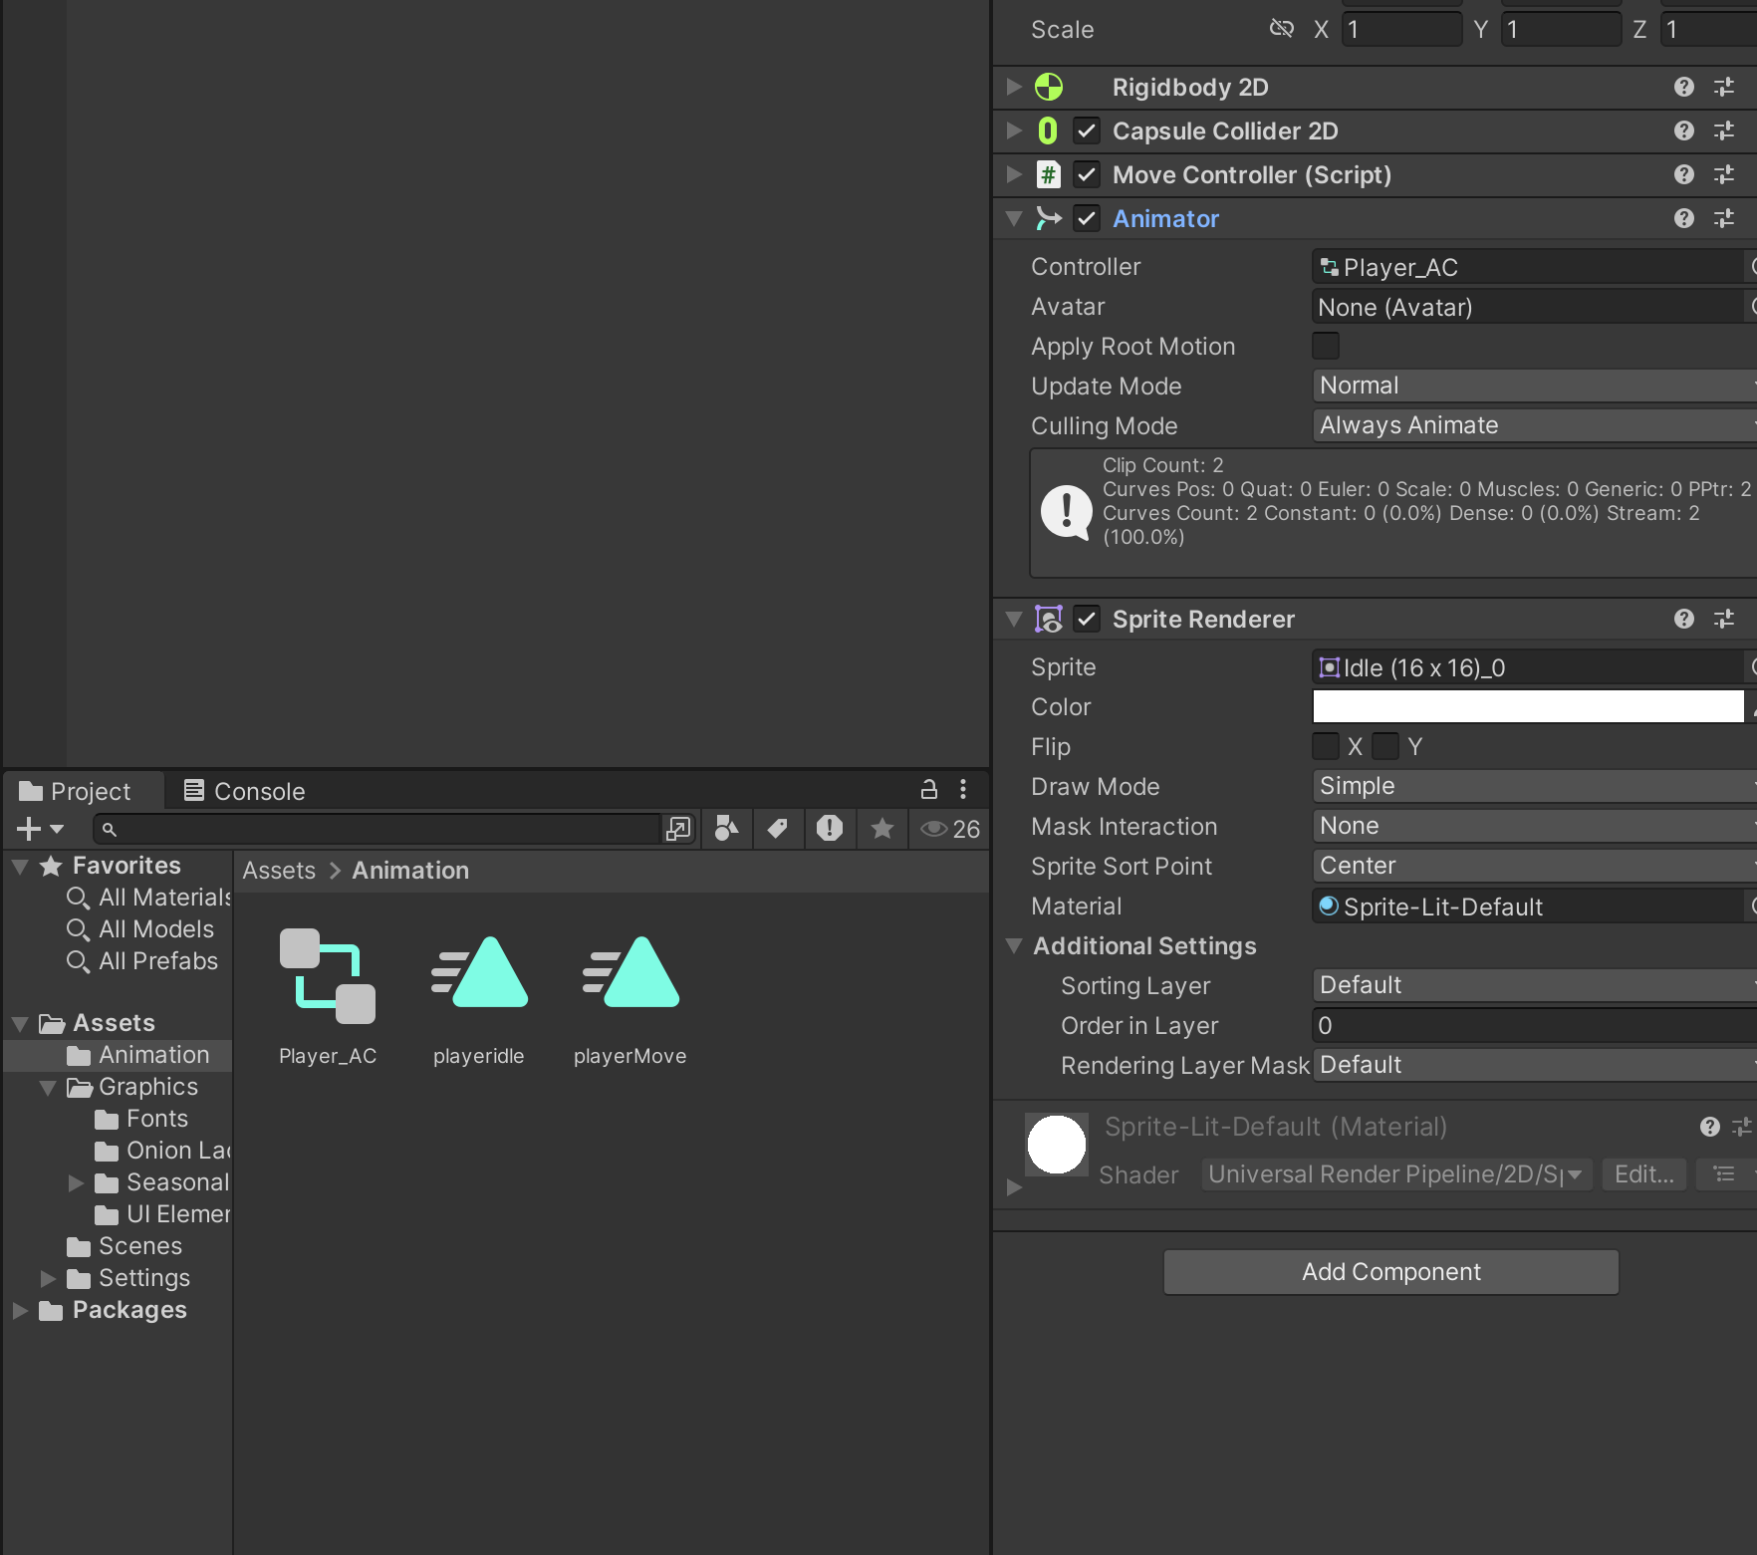Screen dimensions: 1757x1555
Task: Open help for Move Controller script
Action: tap(1683, 174)
